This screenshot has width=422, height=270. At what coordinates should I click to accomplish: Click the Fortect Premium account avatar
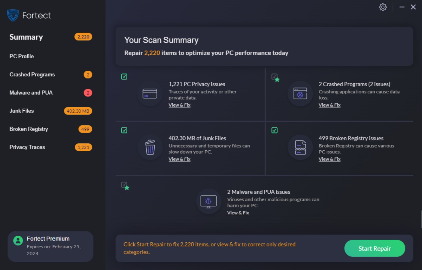[18, 241]
